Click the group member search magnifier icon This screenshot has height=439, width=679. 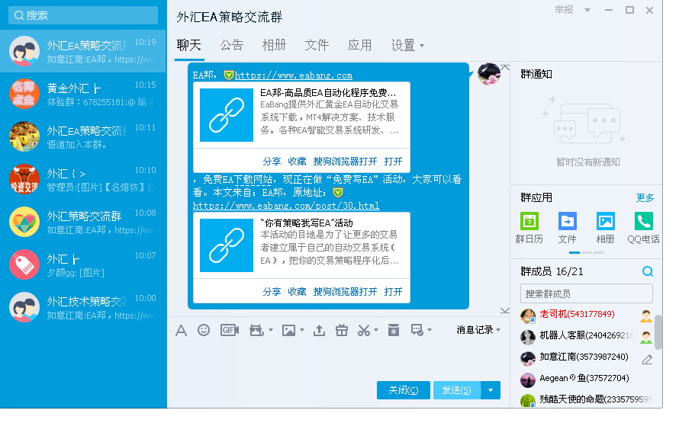pos(648,271)
